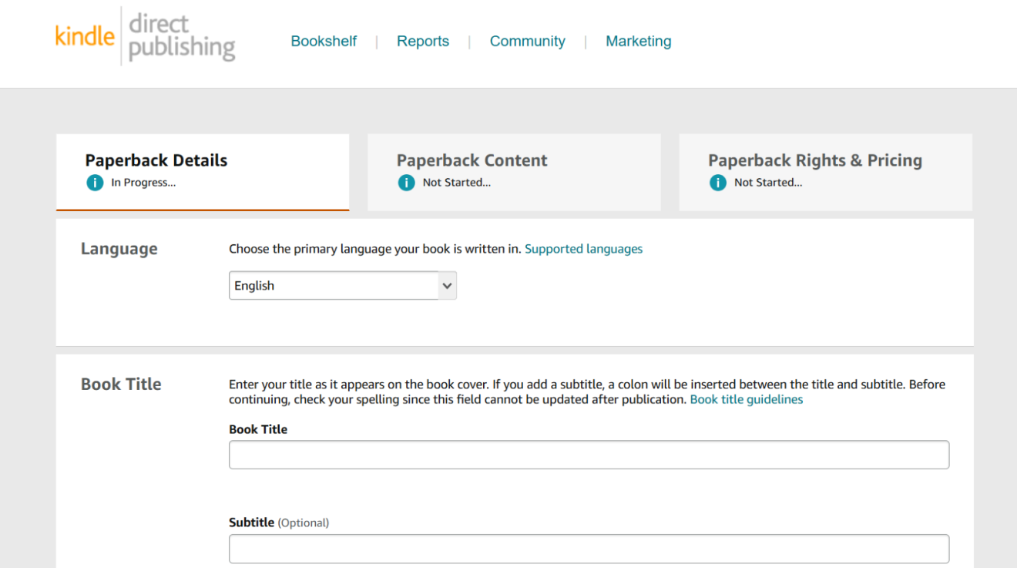Open the Community navigation item
1017x568 pixels.
(527, 42)
